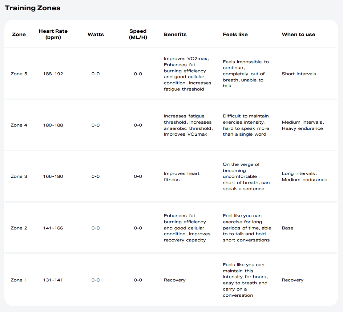Image resolution: width=343 pixels, height=312 pixels.
Task: Click the Speed (ML/H) column header
Action: click(138, 35)
